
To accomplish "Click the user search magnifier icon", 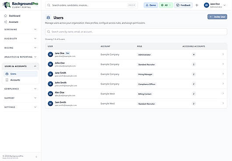I will tap(49, 31).
